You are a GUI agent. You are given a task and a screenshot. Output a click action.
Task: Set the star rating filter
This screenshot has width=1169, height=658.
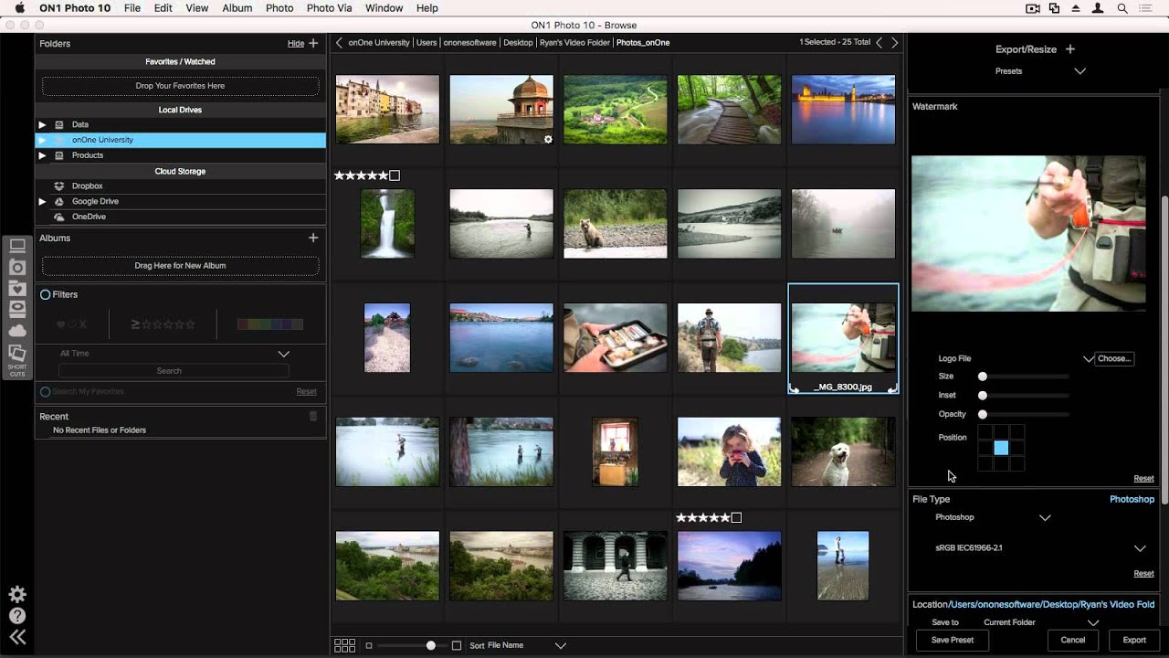(163, 324)
